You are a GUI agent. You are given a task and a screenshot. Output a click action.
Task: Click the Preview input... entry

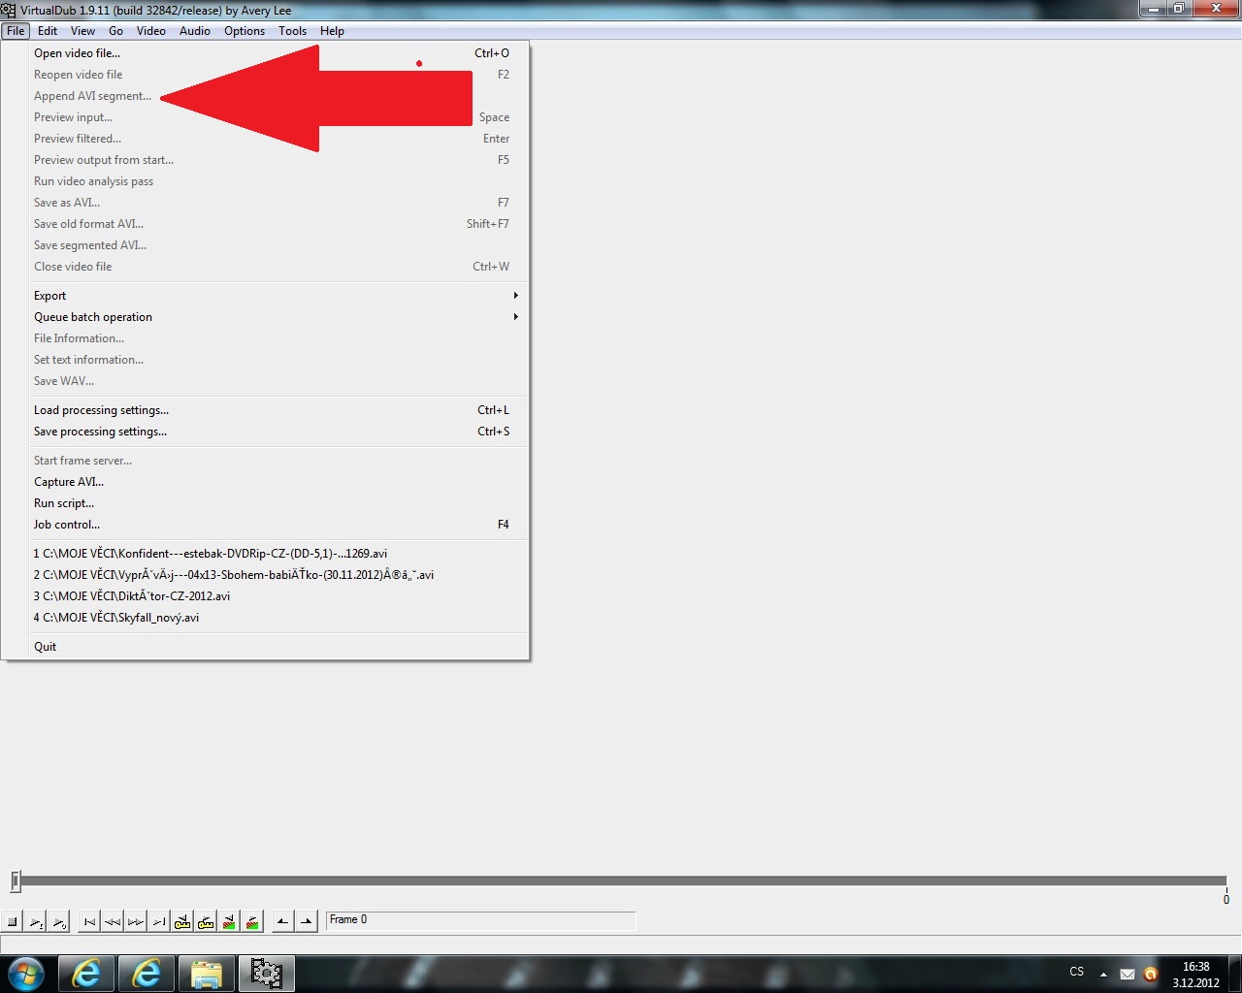(x=266, y=117)
